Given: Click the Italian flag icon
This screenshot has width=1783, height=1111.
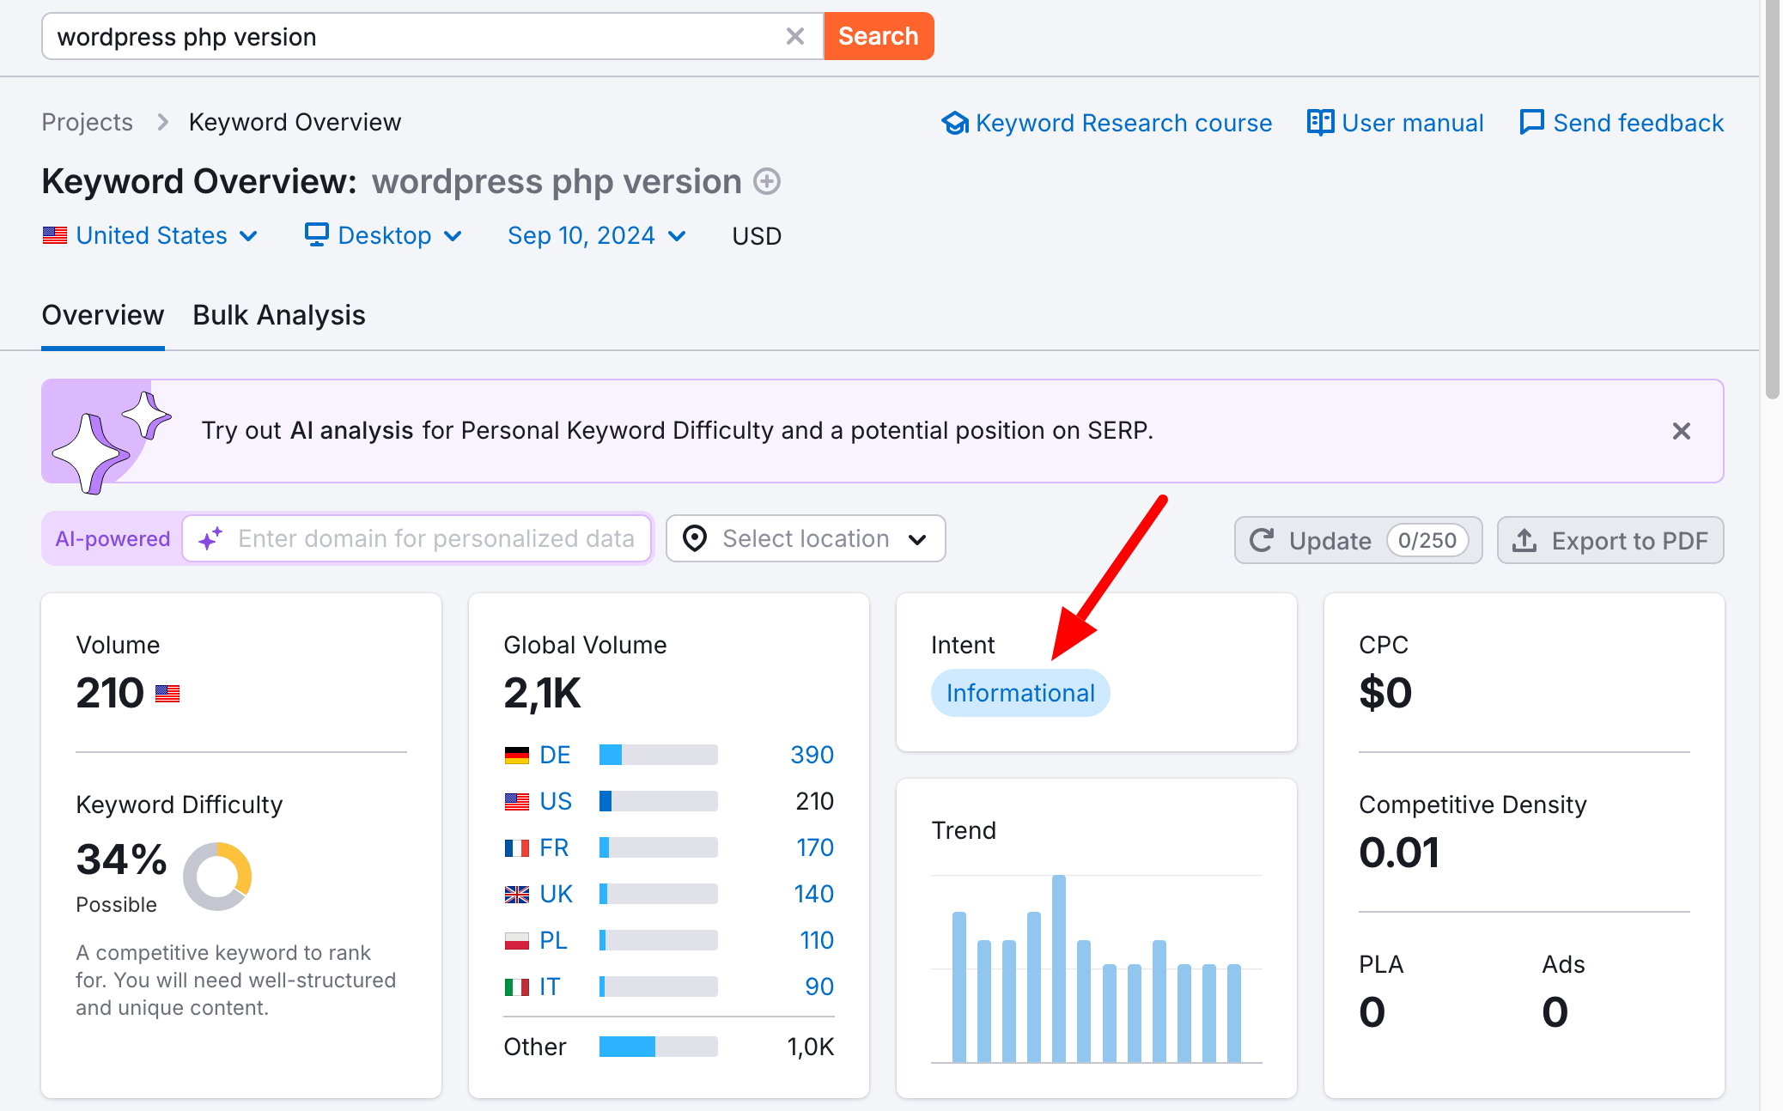Looking at the screenshot, I should (x=517, y=987).
